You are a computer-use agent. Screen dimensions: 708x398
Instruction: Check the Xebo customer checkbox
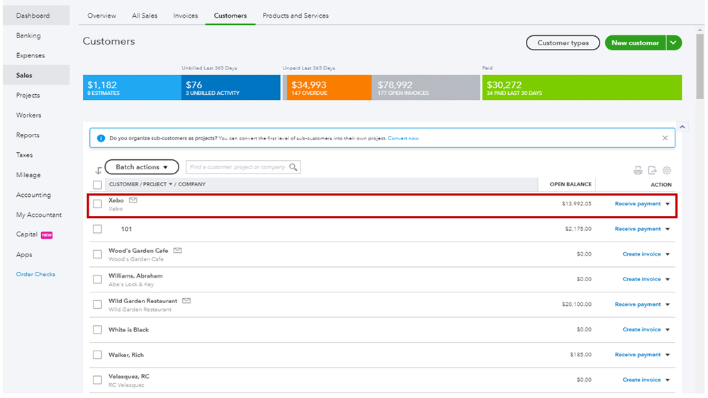pyautogui.click(x=97, y=204)
